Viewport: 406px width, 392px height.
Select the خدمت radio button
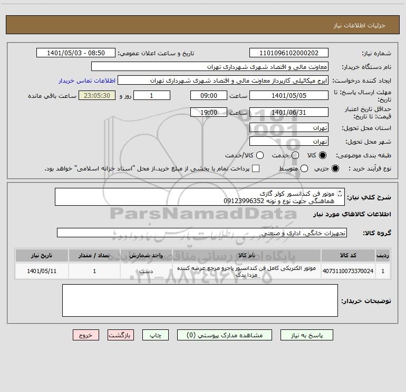[x=295, y=155]
